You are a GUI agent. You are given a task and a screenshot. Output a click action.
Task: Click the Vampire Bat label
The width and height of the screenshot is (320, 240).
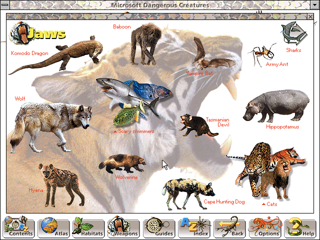click(x=199, y=73)
